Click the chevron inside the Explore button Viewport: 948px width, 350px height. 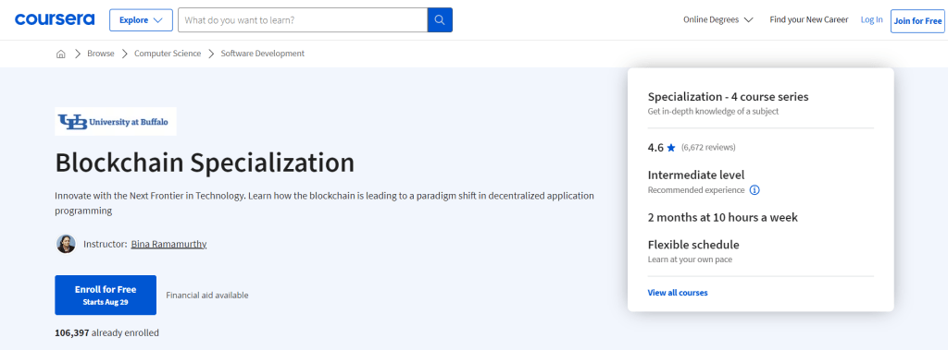(158, 20)
